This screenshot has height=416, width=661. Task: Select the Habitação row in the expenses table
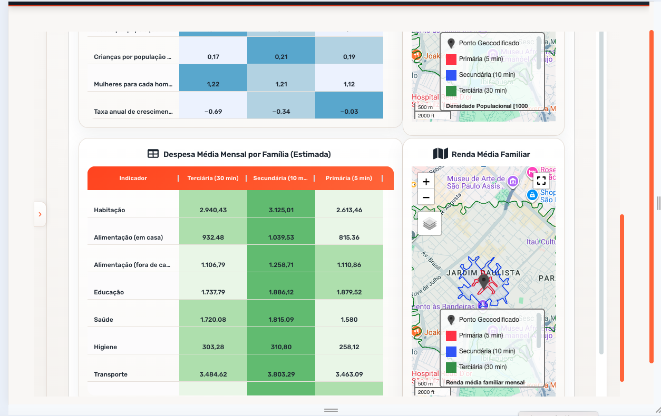(235, 210)
